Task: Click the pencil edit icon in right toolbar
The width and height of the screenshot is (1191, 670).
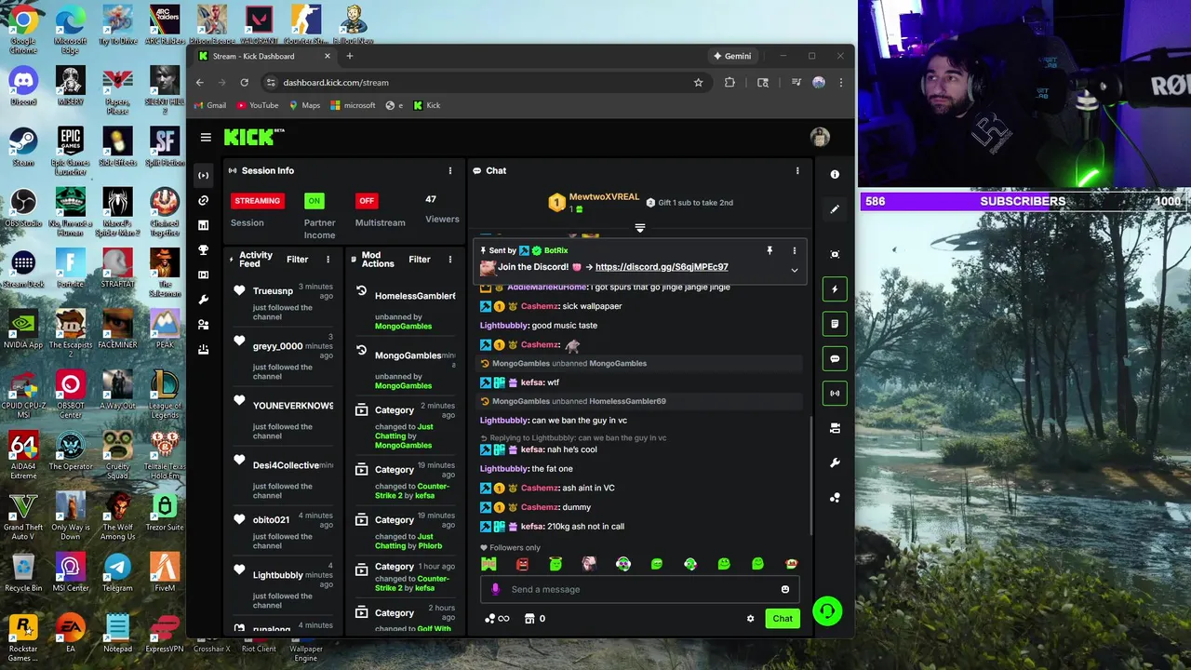Action: tap(835, 209)
